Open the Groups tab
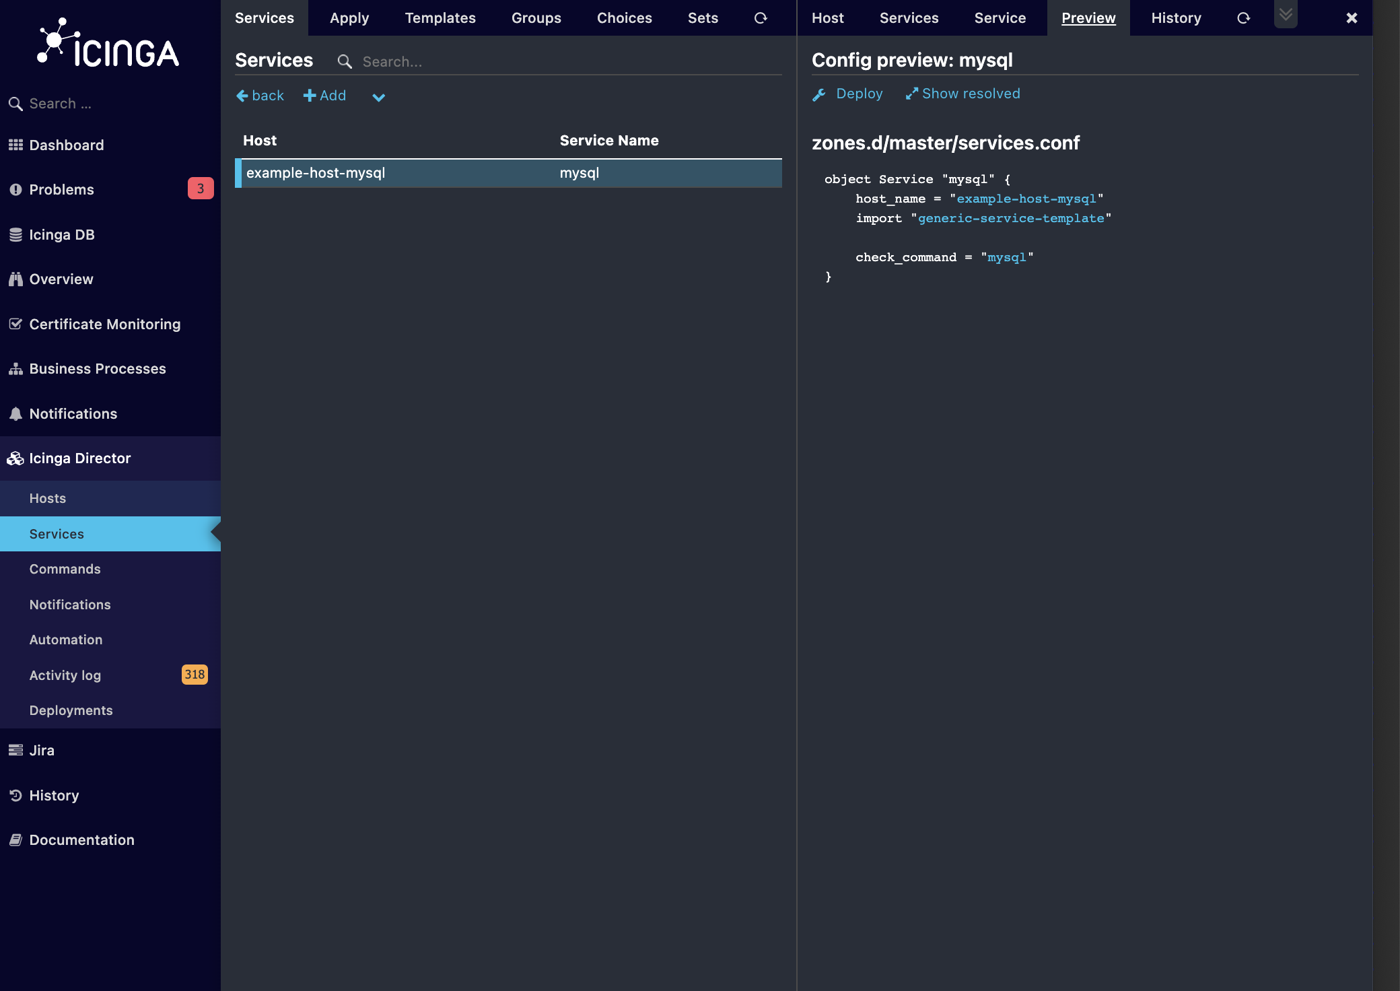 tap(536, 18)
